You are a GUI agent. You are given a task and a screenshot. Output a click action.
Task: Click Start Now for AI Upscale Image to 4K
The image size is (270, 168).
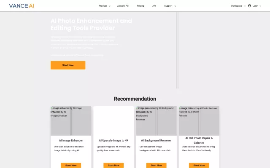coord(113,165)
